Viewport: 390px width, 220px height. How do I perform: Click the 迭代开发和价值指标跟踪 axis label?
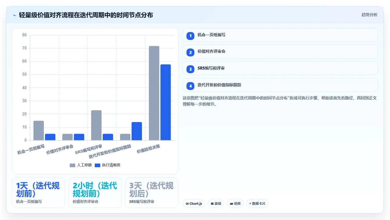point(110,151)
